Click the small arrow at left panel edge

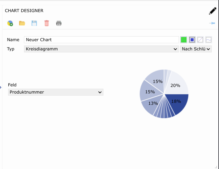click(x=1, y=87)
